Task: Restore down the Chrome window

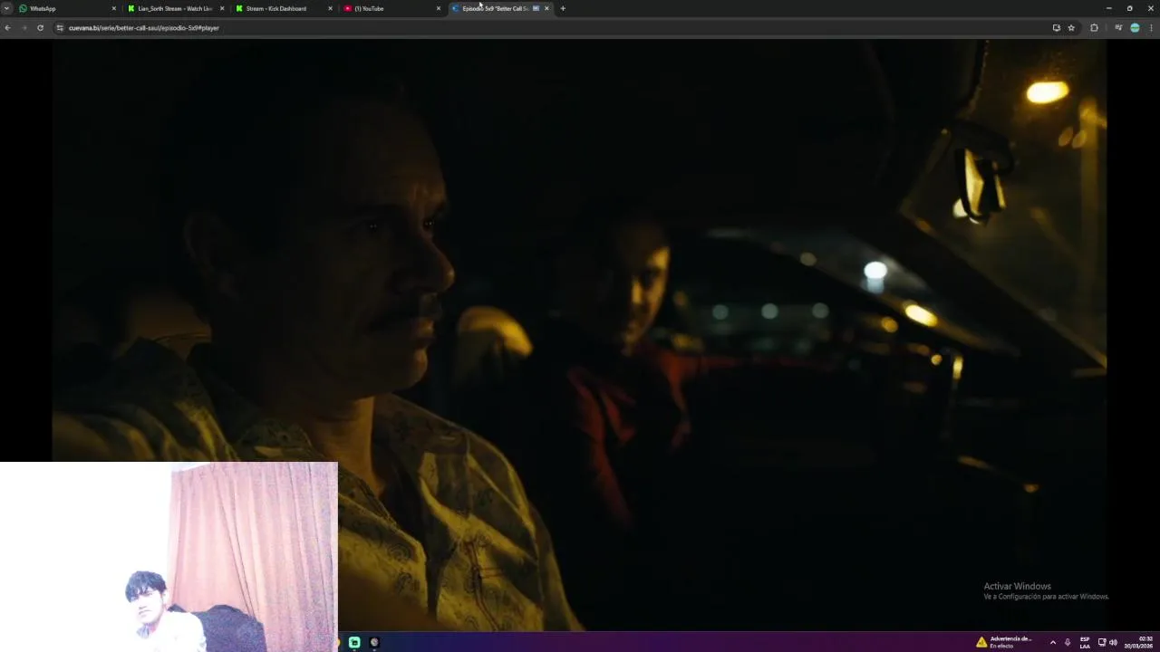Action: tap(1129, 8)
